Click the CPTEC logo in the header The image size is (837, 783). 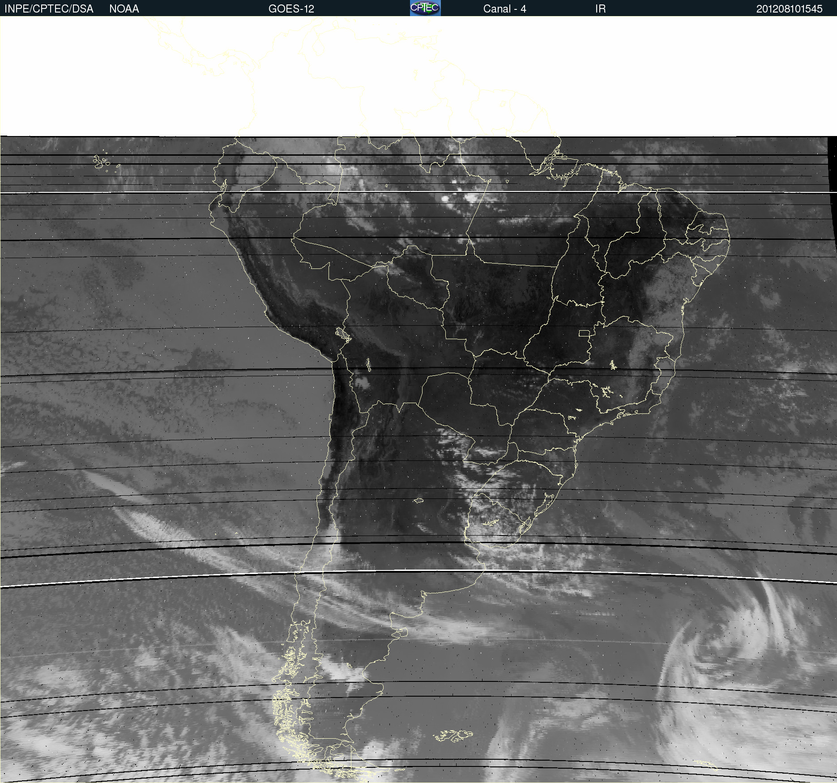[x=425, y=8]
